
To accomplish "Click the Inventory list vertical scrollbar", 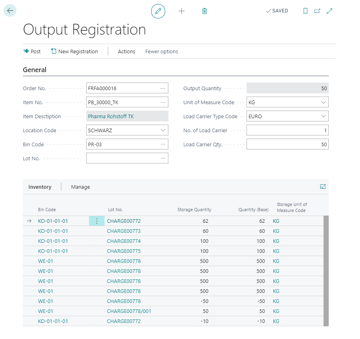I will pos(326,271).
